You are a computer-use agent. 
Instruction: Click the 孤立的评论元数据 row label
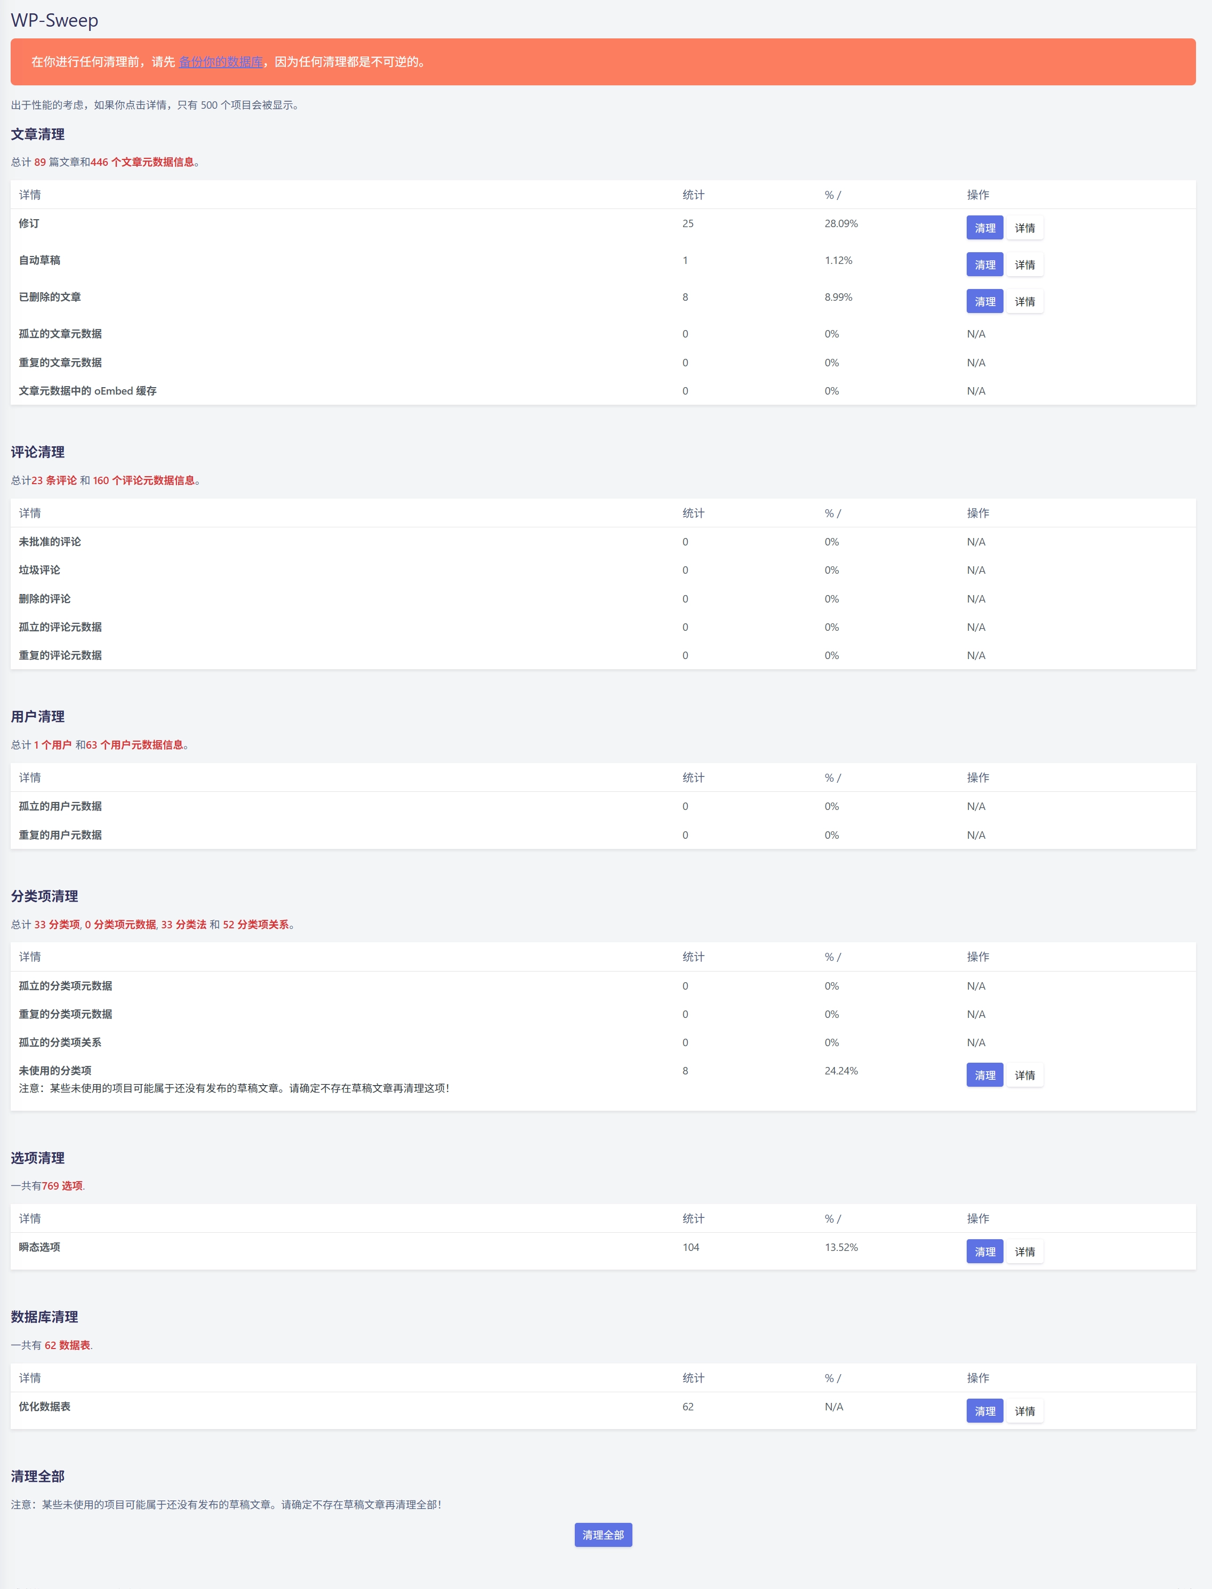coord(60,627)
